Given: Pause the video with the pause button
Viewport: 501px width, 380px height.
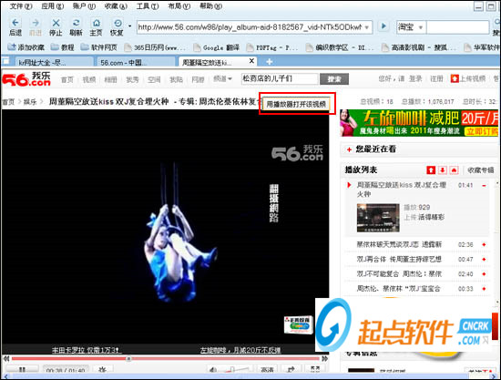Looking at the screenshot, I should 22,369.
